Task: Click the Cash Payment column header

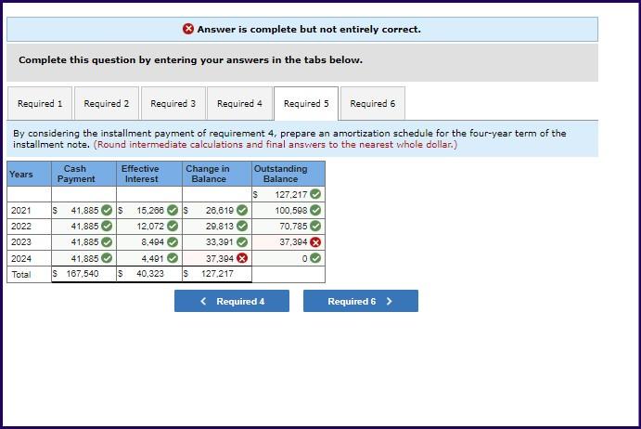Action: coord(83,174)
